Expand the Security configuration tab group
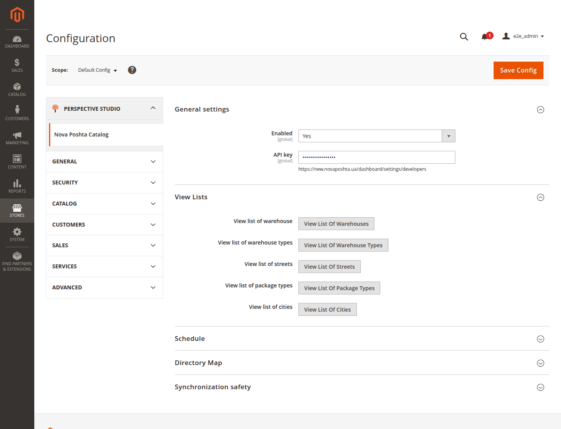This screenshot has height=429, width=561. [x=104, y=183]
